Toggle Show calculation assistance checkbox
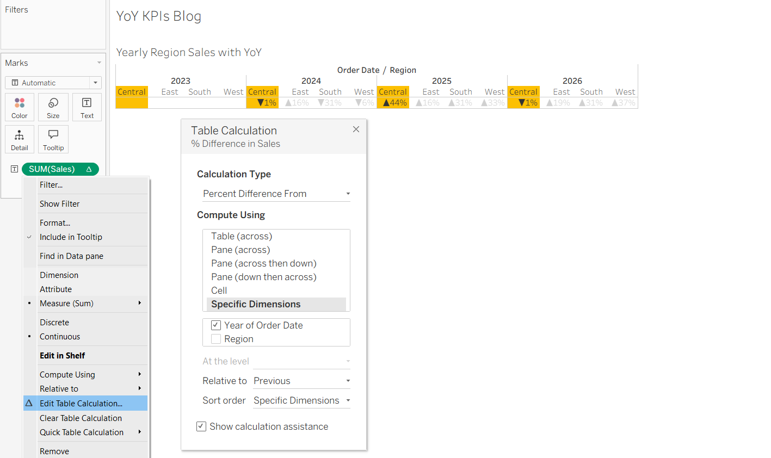The height and width of the screenshot is (458, 771). (x=201, y=426)
